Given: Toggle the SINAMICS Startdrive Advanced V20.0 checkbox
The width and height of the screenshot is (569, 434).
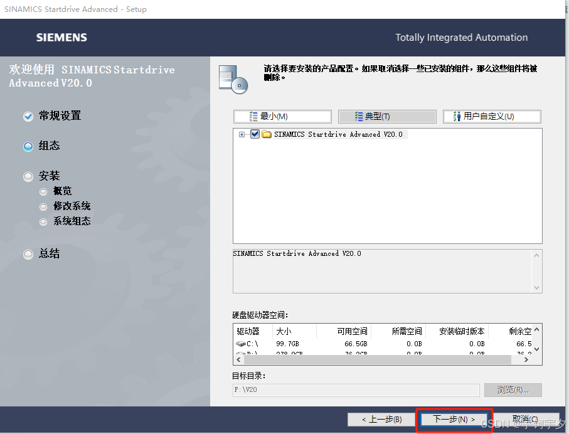Looking at the screenshot, I should 255,134.
